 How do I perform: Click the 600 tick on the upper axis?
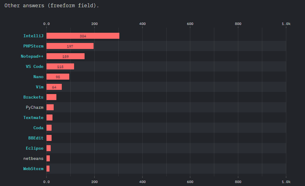click(x=190, y=24)
